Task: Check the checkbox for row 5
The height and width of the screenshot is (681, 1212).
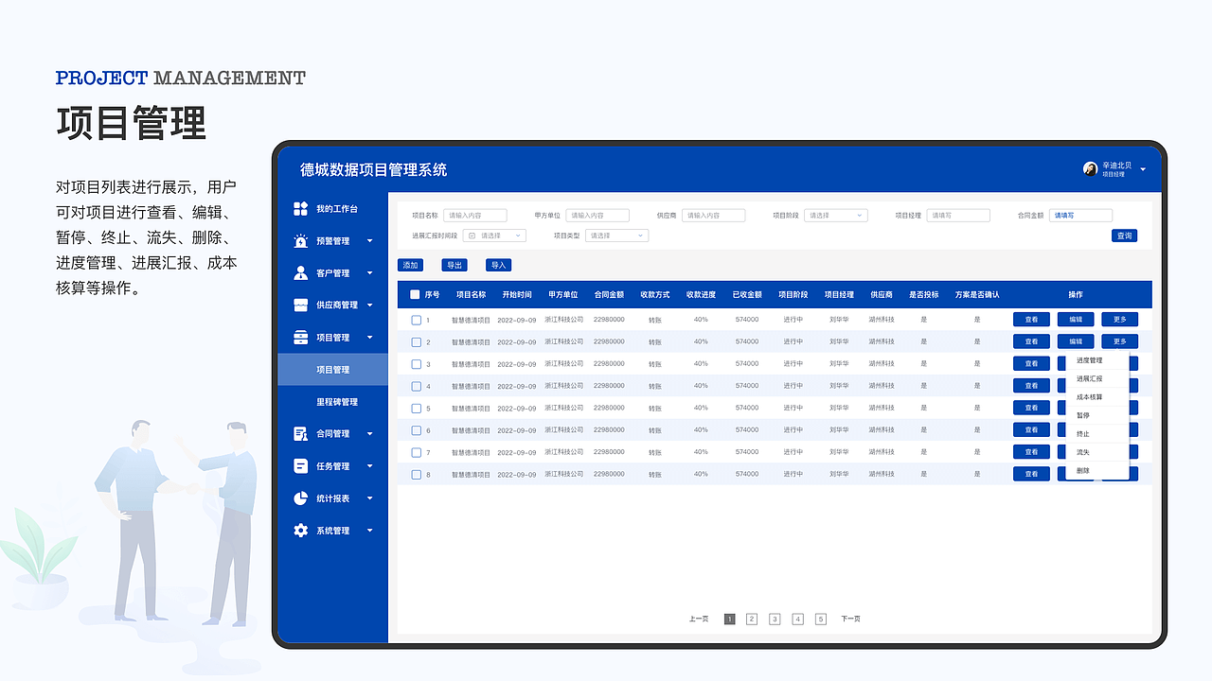Action: (416, 409)
